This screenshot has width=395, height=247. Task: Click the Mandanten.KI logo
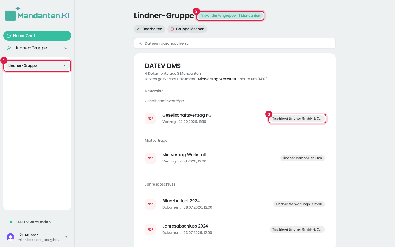point(37,14)
